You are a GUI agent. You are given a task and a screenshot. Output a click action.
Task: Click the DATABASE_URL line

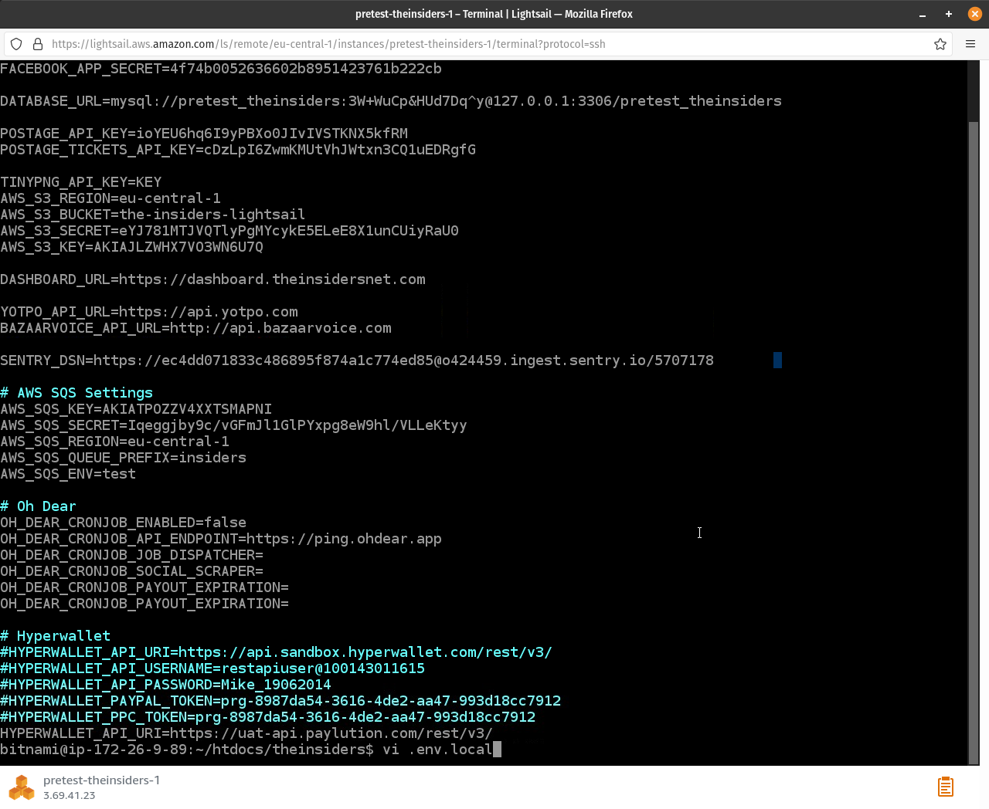click(x=391, y=101)
